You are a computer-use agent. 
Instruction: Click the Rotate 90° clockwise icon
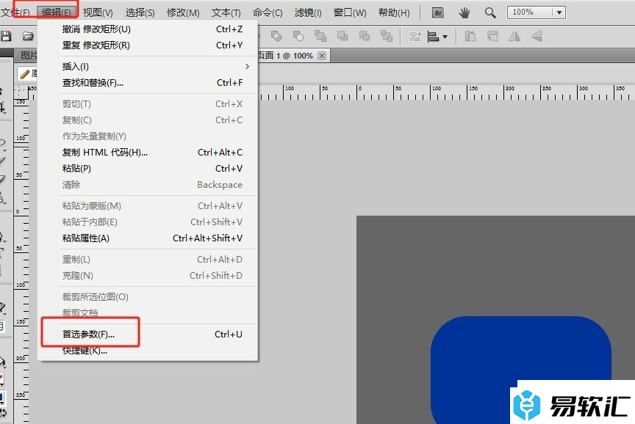(x=492, y=37)
